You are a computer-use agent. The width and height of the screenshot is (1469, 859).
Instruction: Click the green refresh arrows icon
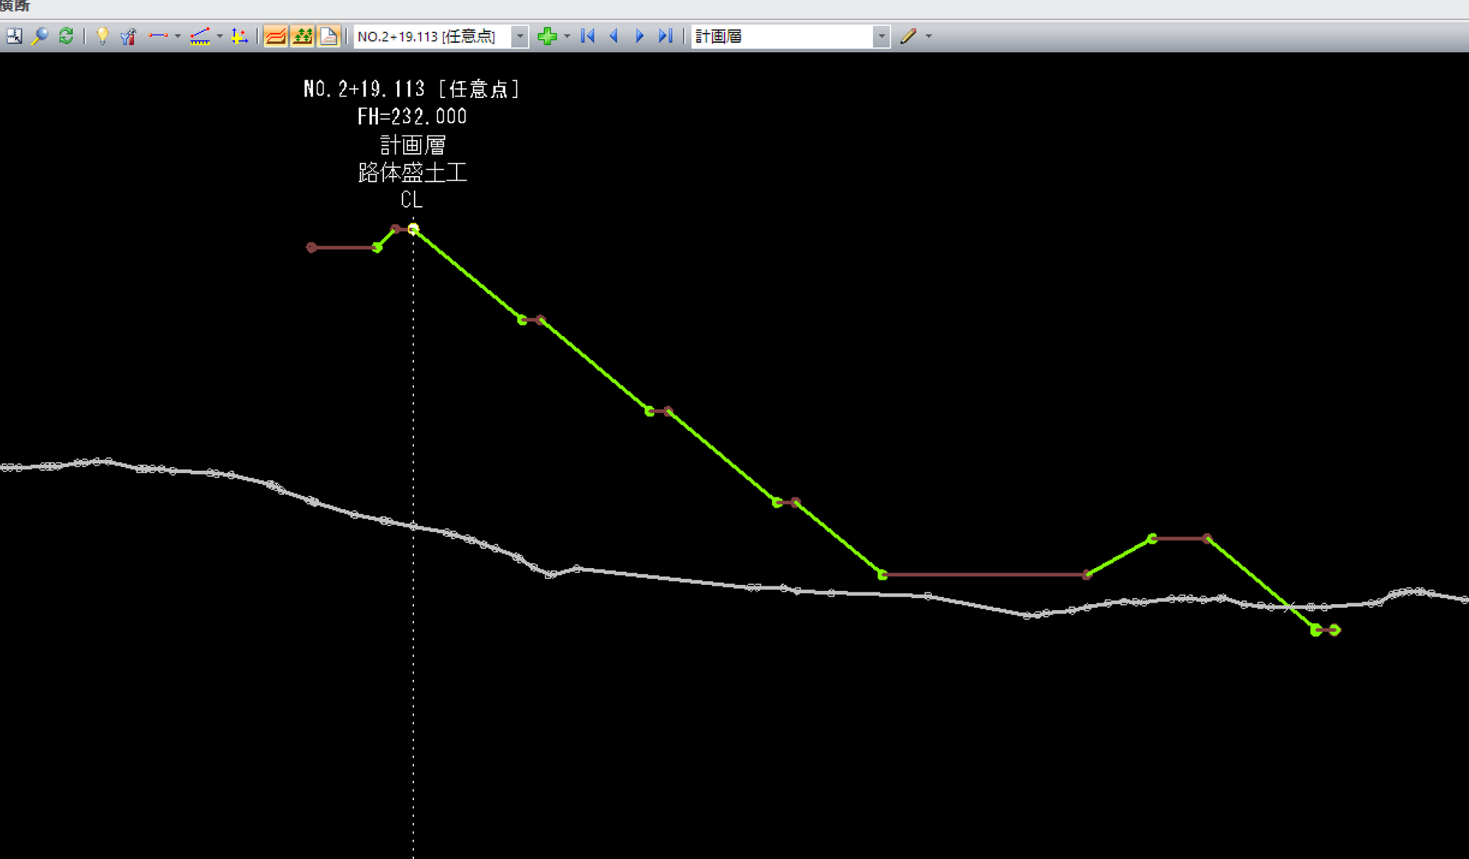click(x=66, y=36)
